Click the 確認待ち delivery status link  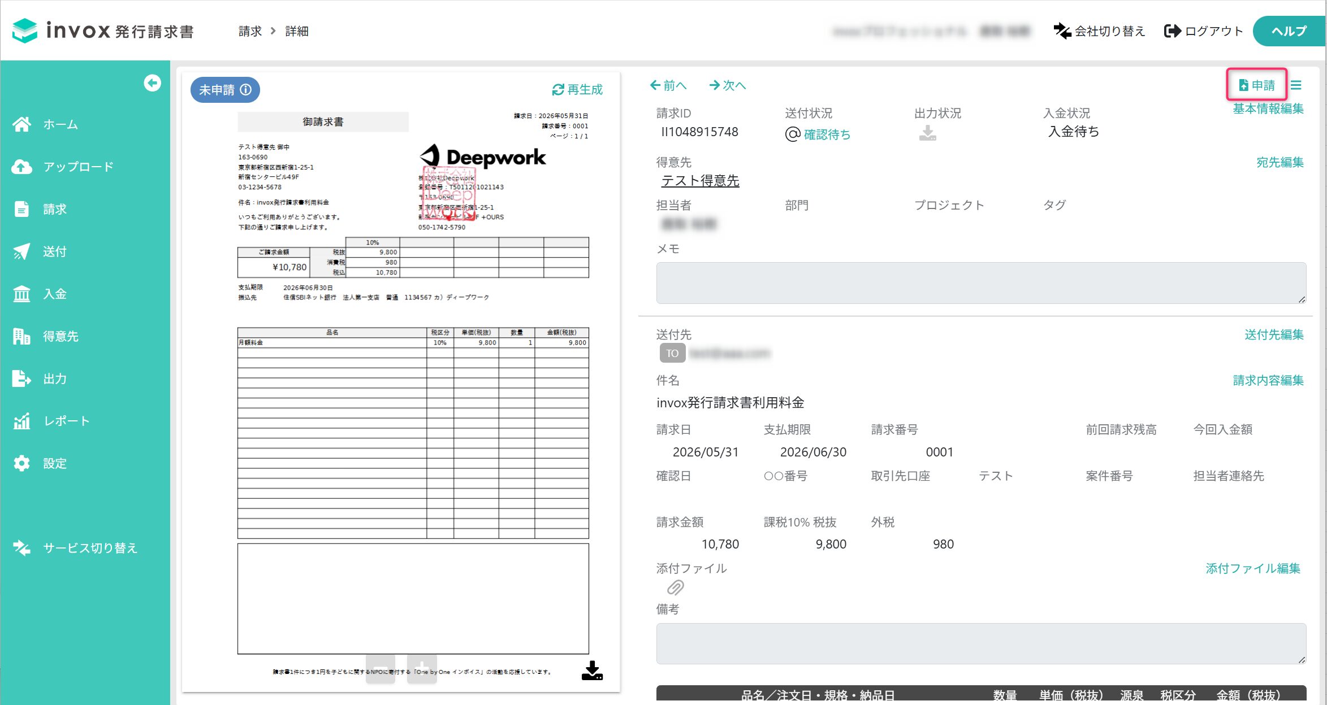pyautogui.click(x=827, y=134)
